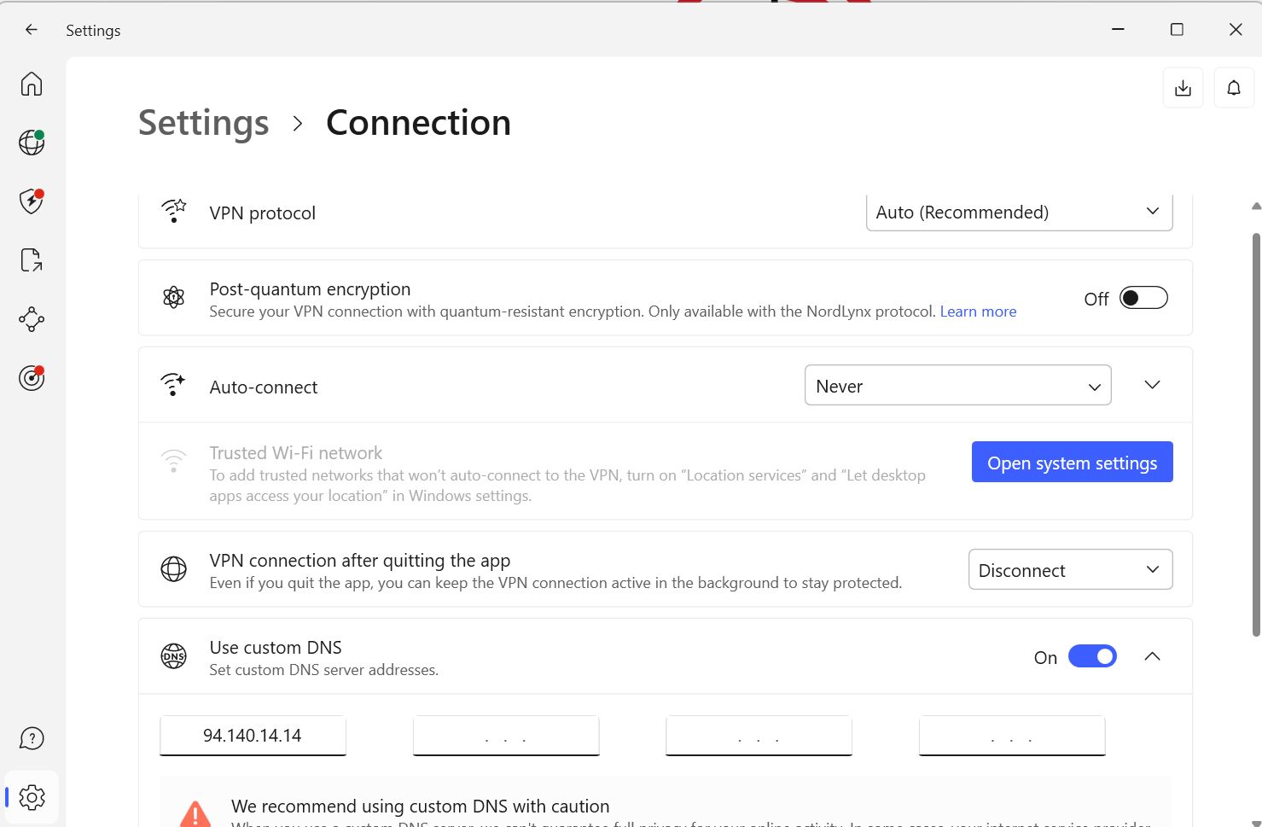1262x827 pixels.
Task: Click the notifications bell icon
Action: 1234,88
